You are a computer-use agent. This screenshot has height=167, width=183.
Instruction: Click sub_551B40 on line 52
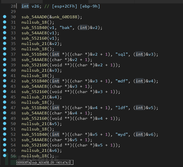(34, 135)
